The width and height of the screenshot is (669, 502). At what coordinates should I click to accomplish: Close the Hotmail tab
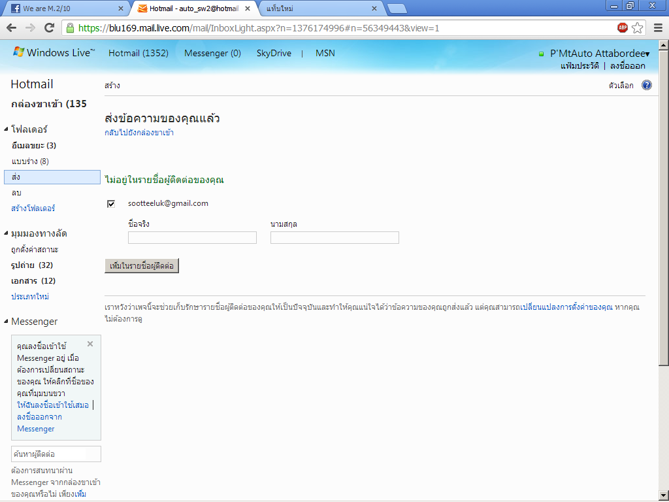click(248, 8)
